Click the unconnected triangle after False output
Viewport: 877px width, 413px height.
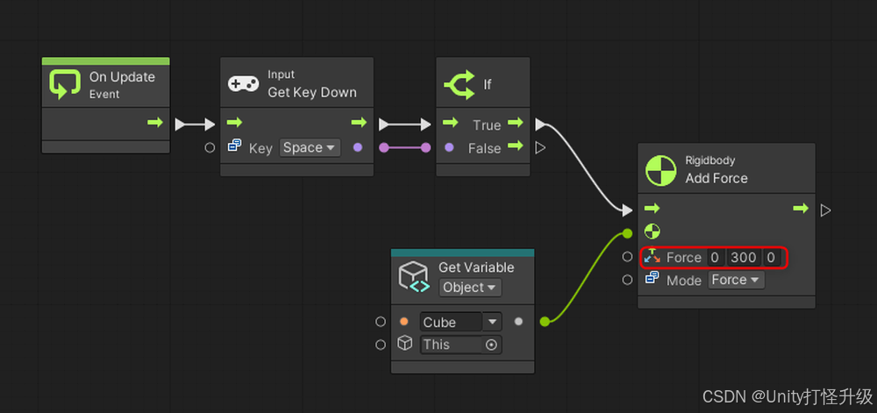(540, 147)
